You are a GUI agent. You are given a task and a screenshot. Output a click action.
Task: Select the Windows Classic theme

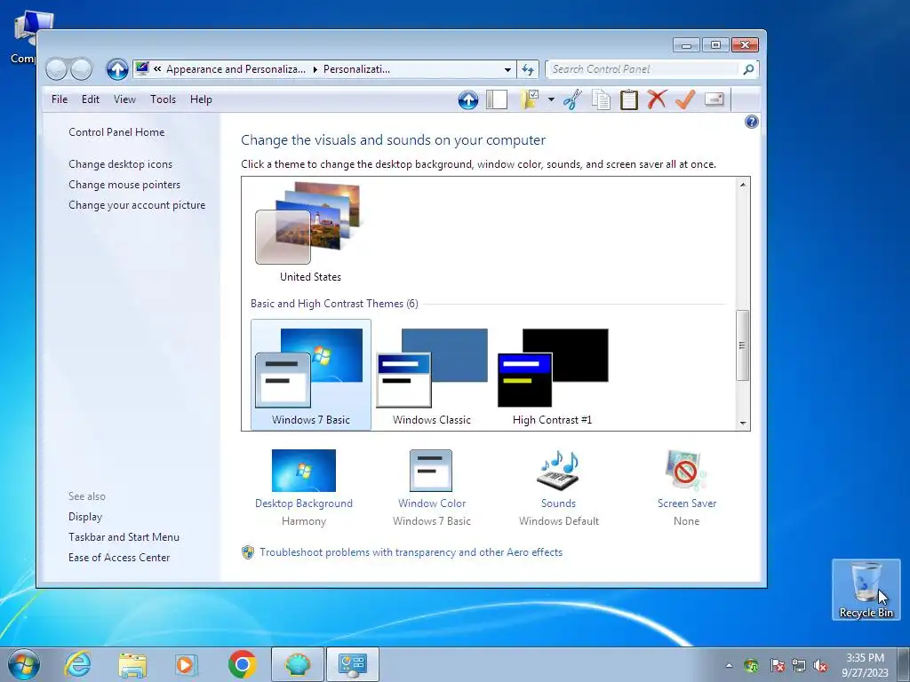coord(432,375)
